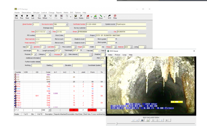Open the Lining dropdown
Viewport: 207px width, 134px height.
[145, 47]
